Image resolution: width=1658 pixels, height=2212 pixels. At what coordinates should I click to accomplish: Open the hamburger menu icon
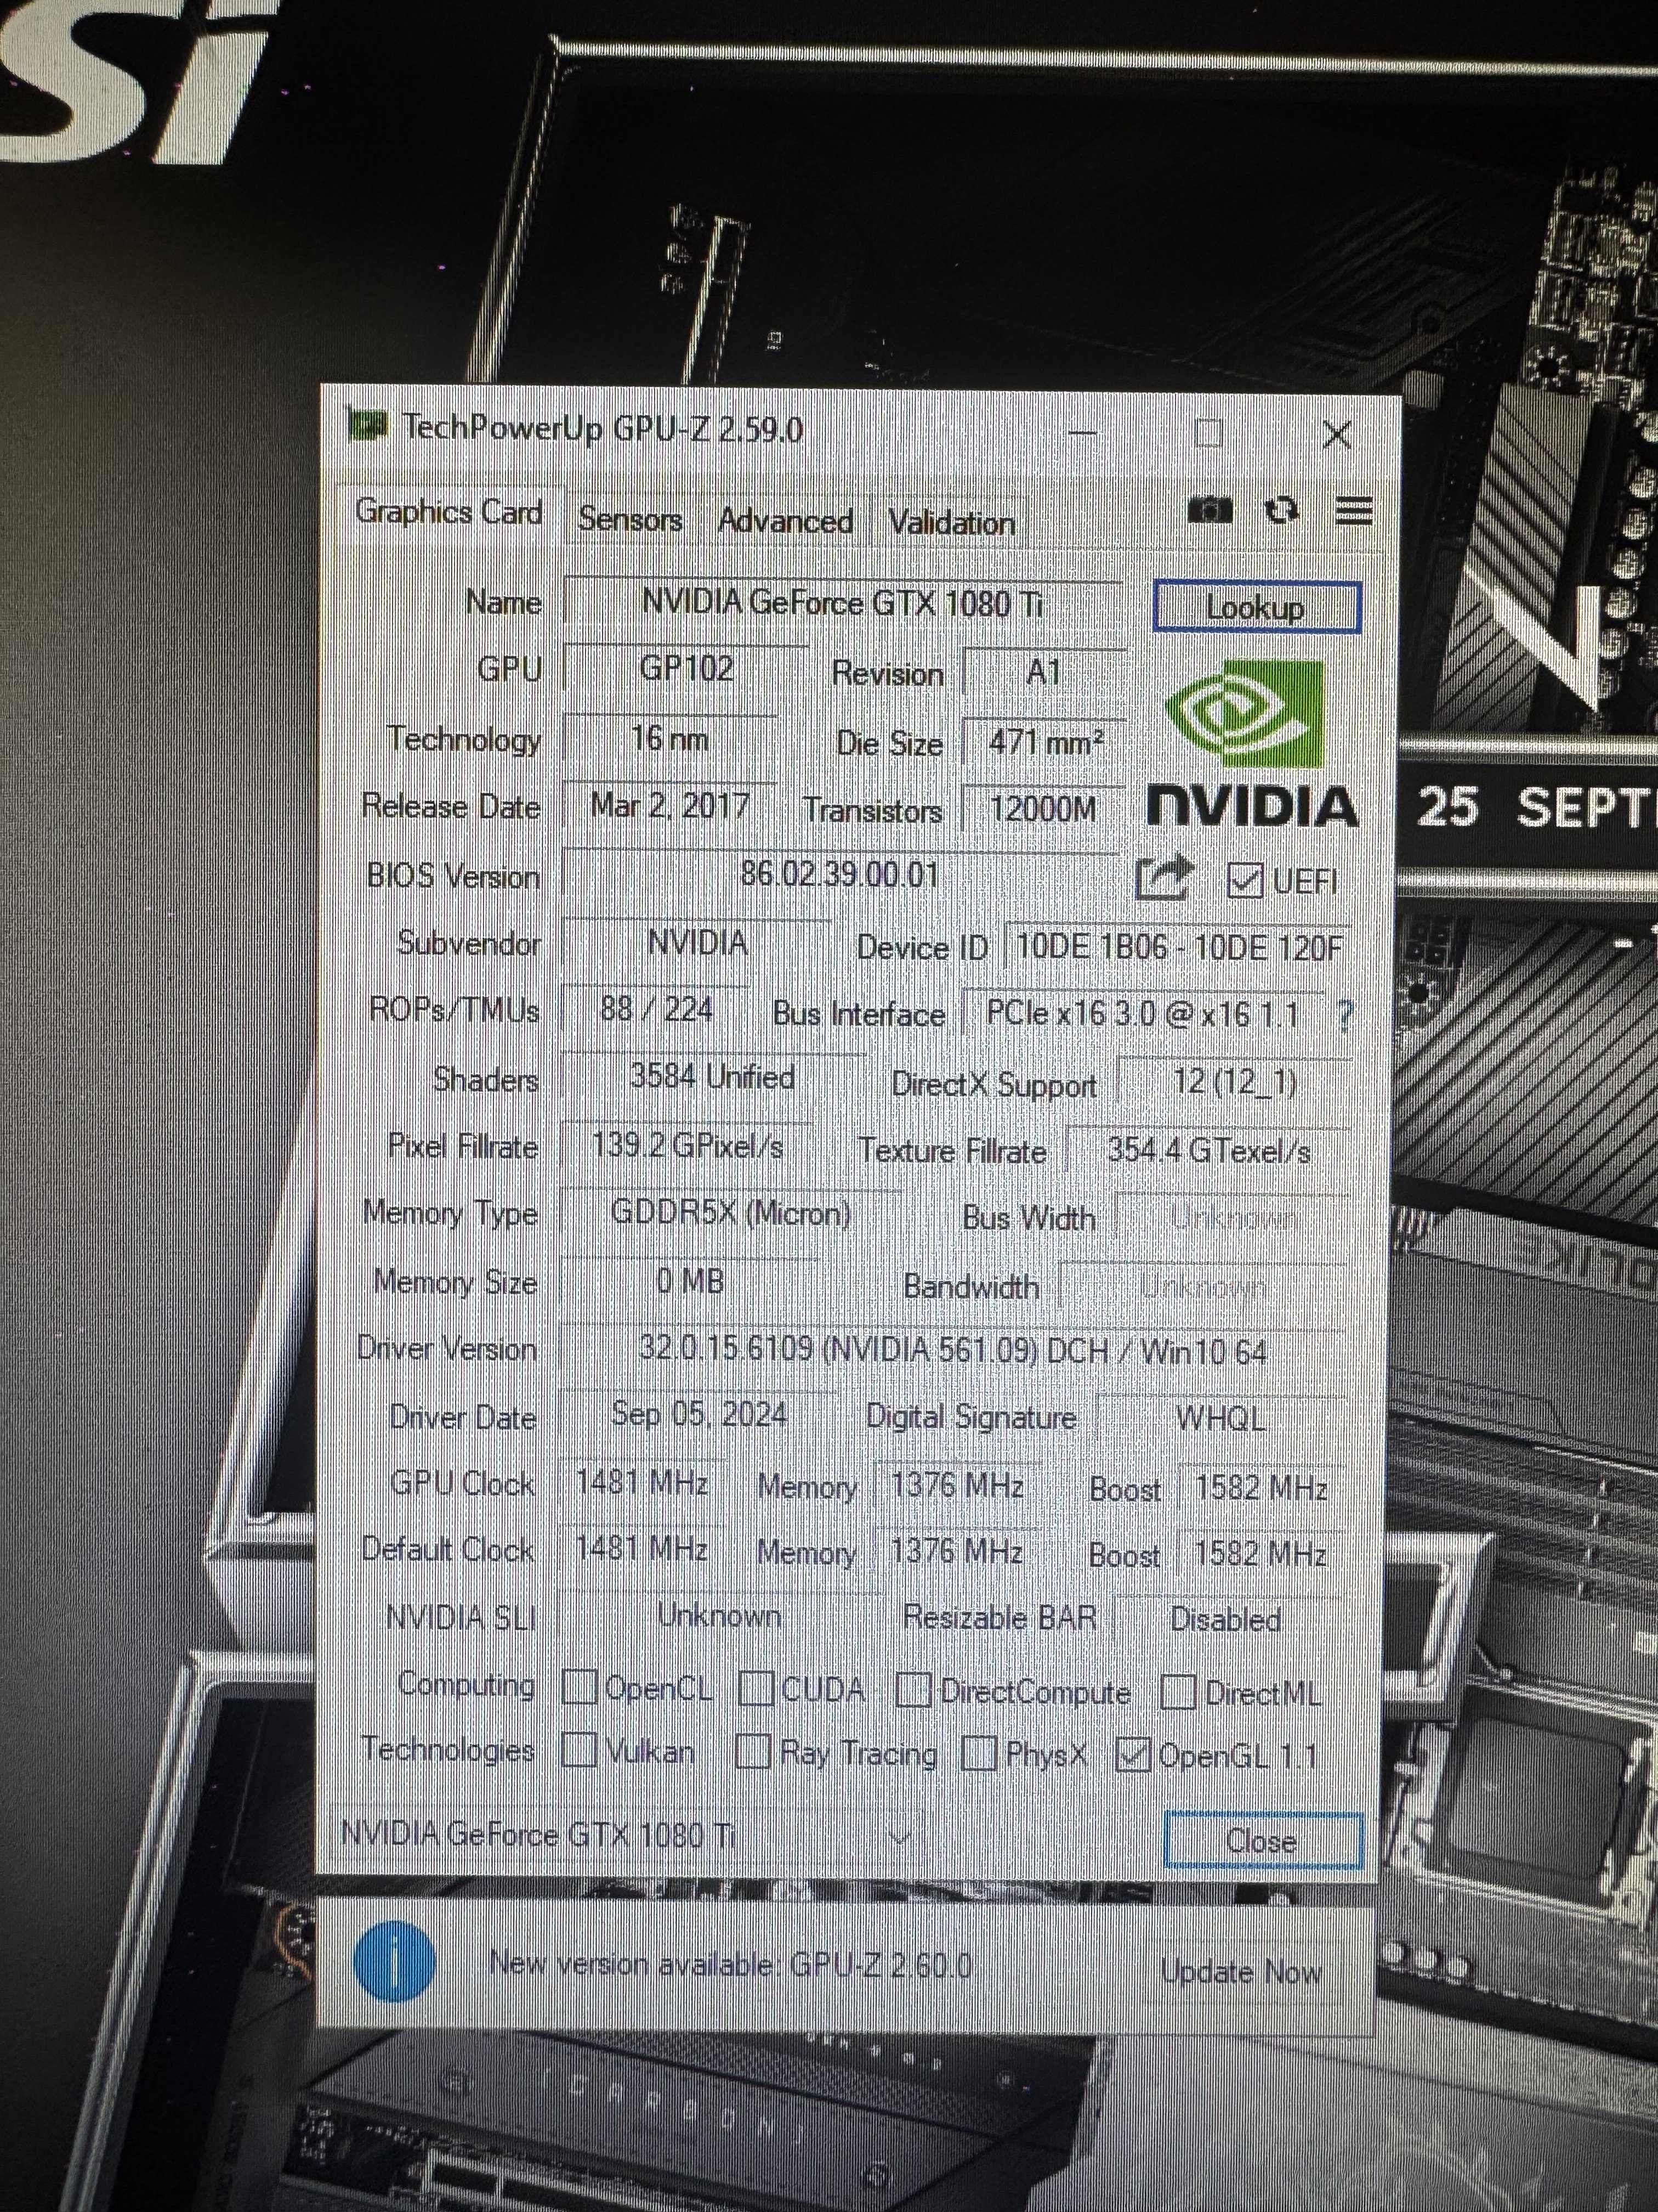(1353, 511)
